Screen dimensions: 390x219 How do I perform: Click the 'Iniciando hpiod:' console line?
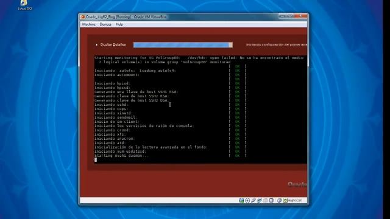coord(112,83)
